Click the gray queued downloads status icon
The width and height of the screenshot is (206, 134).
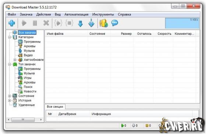tap(134, 126)
